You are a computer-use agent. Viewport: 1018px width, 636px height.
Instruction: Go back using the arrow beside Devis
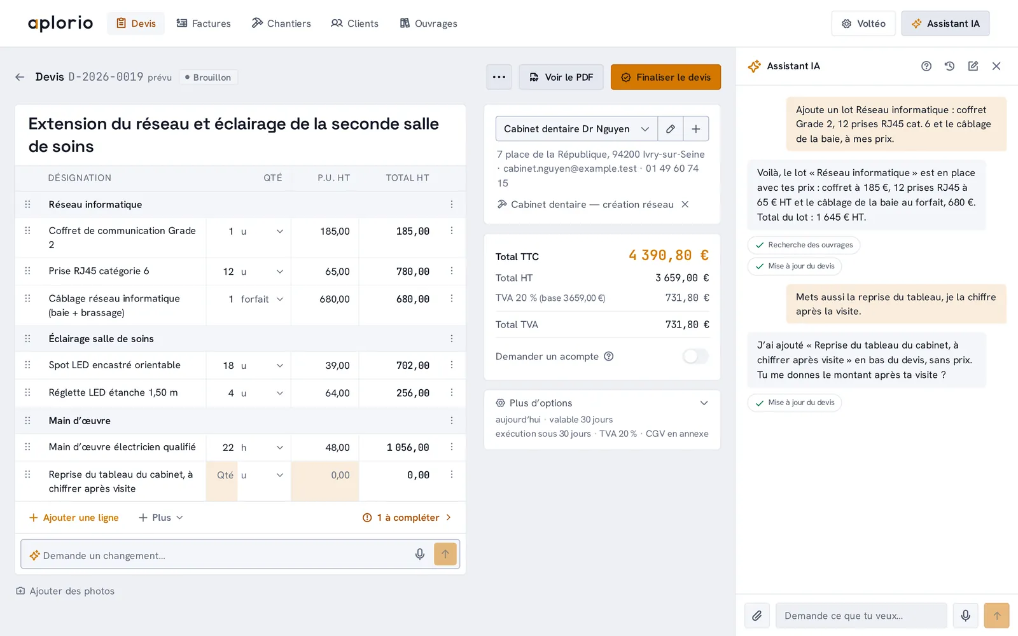pyautogui.click(x=20, y=77)
